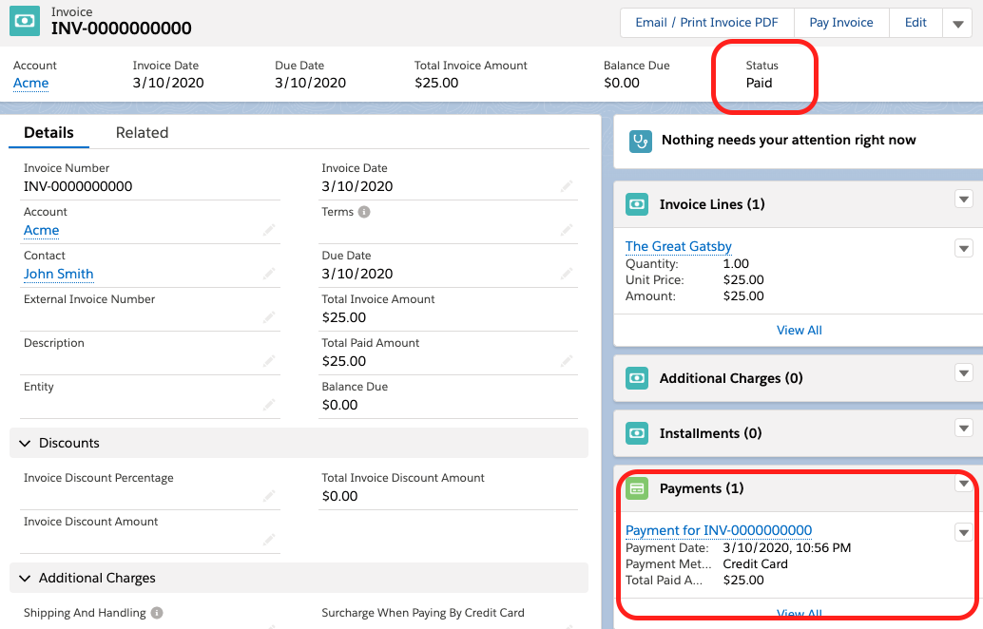This screenshot has width=983, height=629.
Task: Collapse the Additional Charges detail section
Action: coord(24,579)
